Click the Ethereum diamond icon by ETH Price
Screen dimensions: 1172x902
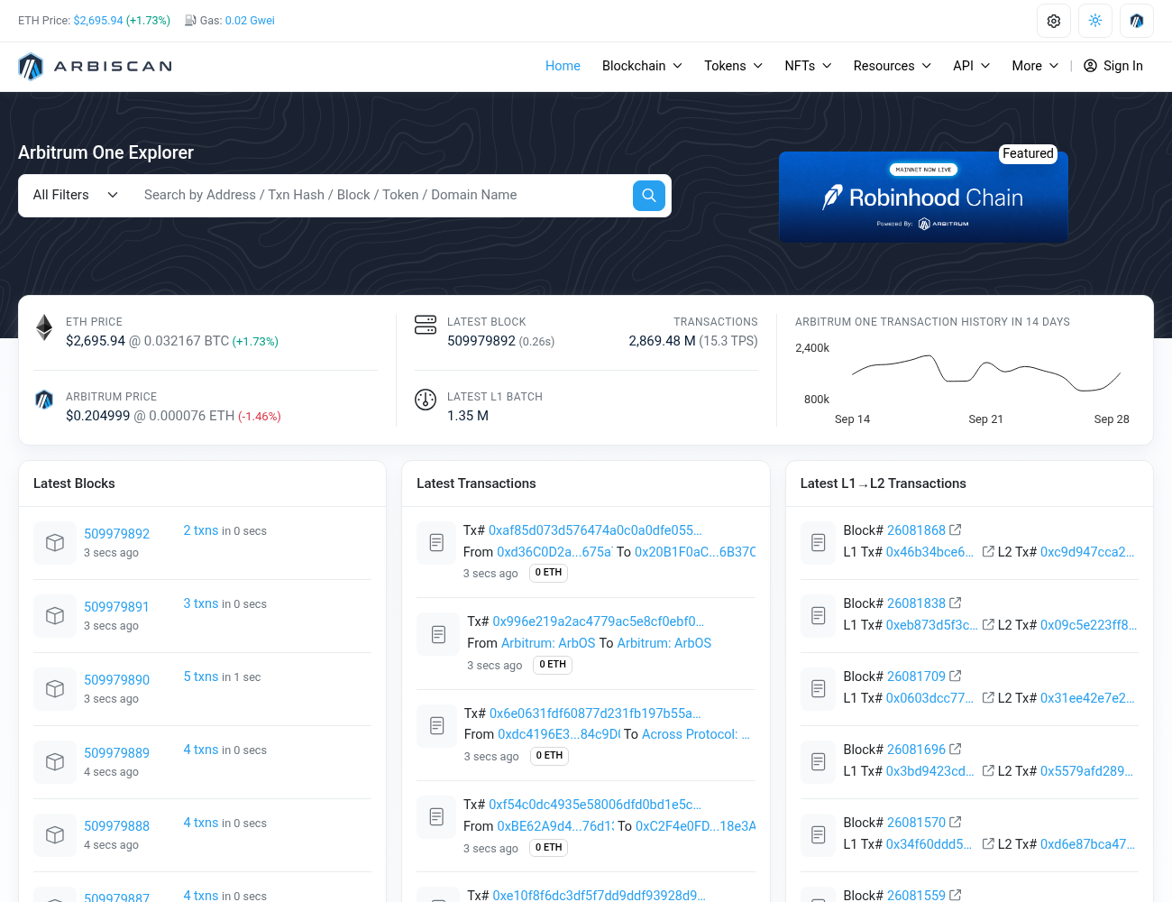pyautogui.click(x=44, y=327)
